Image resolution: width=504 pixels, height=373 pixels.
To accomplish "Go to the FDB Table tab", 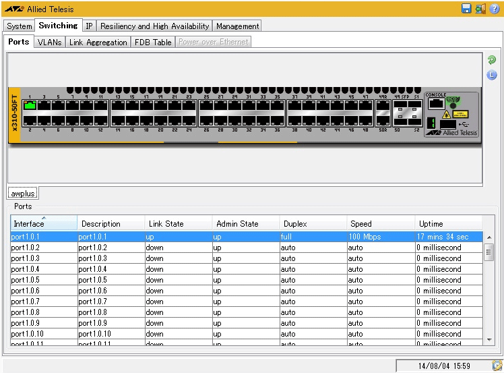I will point(153,42).
